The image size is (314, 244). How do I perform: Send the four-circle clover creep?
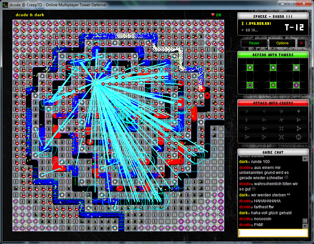(x=281, y=111)
